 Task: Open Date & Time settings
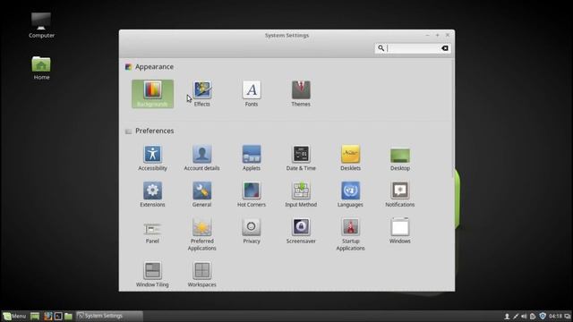click(x=301, y=158)
